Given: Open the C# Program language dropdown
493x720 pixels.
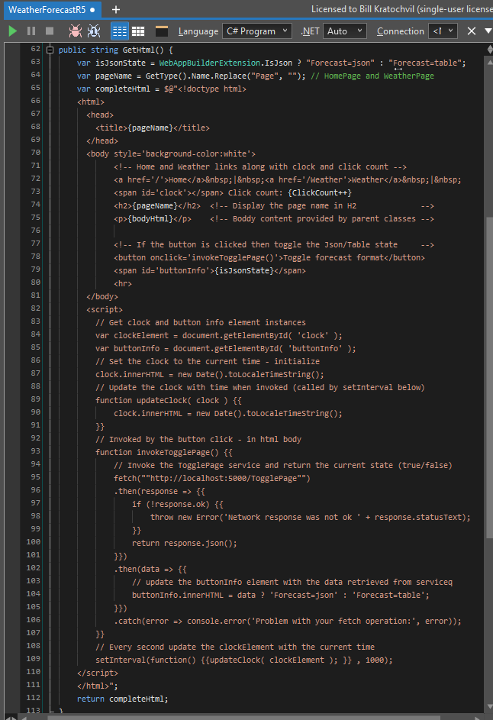Looking at the screenshot, I should [257, 31].
